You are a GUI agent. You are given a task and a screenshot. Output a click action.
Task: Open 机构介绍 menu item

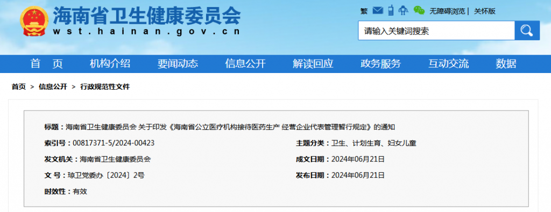click(110, 64)
